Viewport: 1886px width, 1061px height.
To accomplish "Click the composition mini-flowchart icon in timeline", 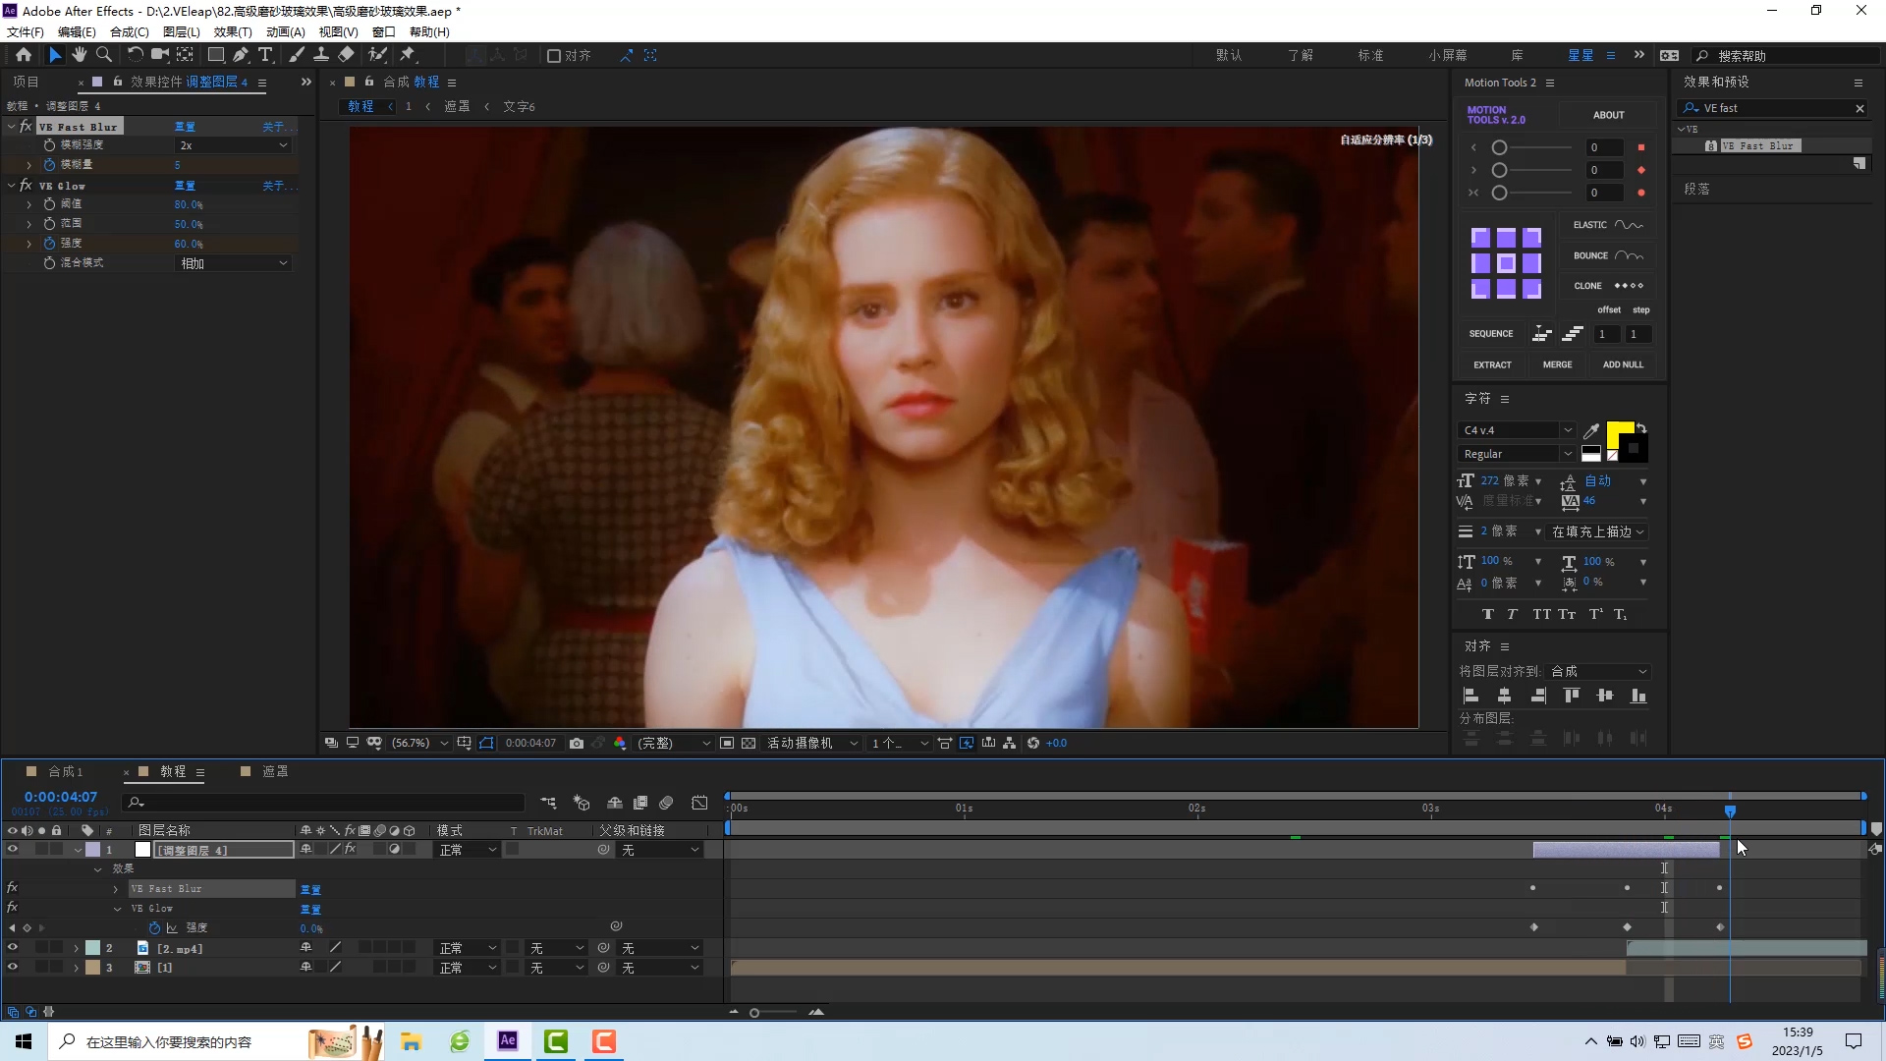I will (x=548, y=804).
